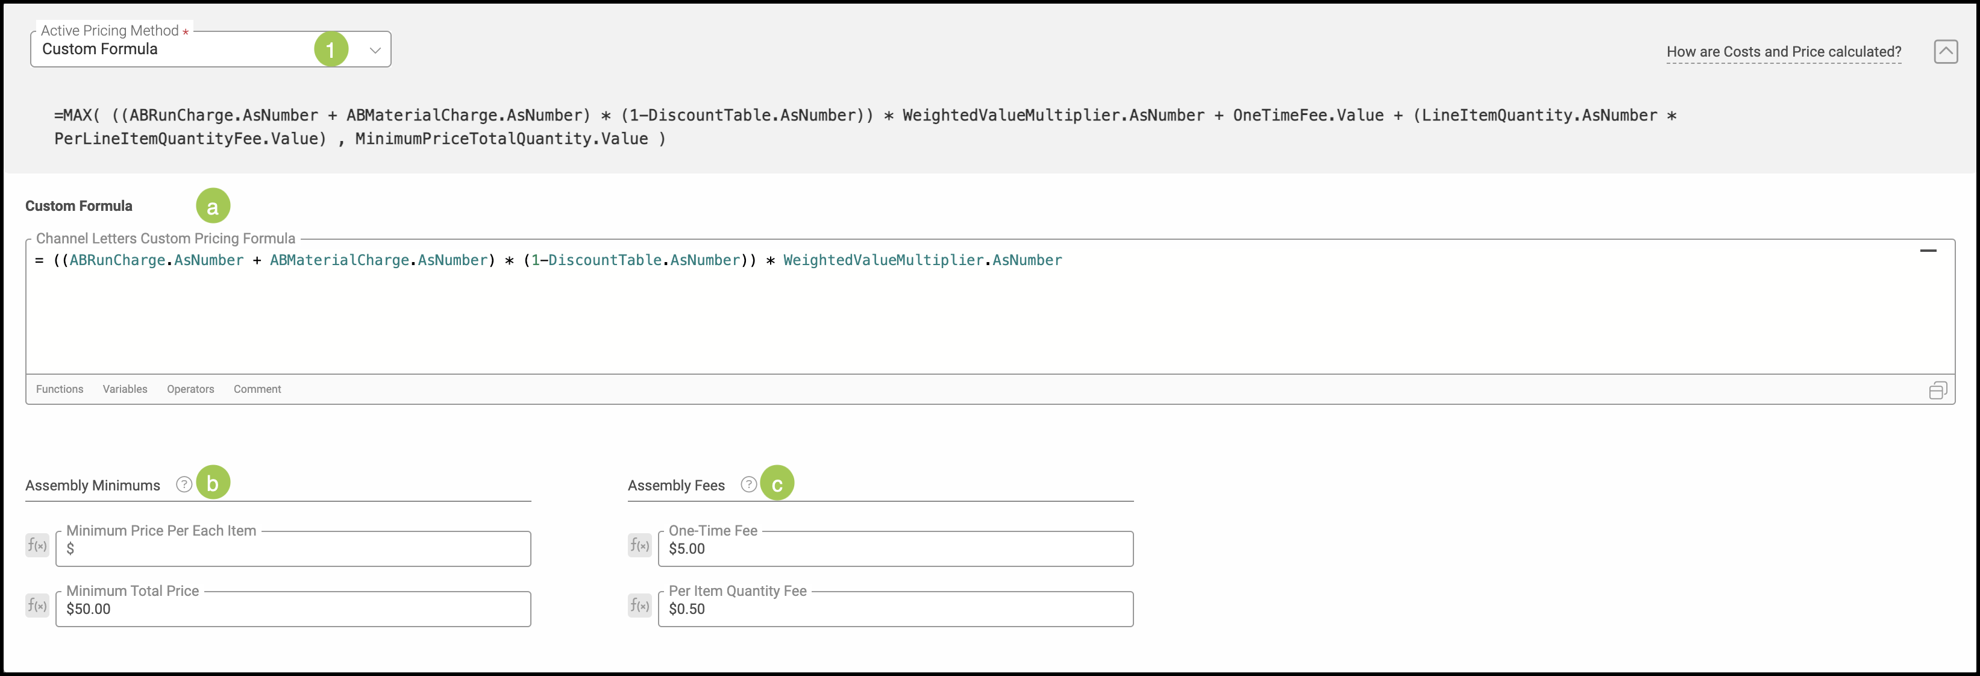1980x676 pixels.
Task: Click formula icon beside Minimum Total Price
Action: (x=37, y=606)
